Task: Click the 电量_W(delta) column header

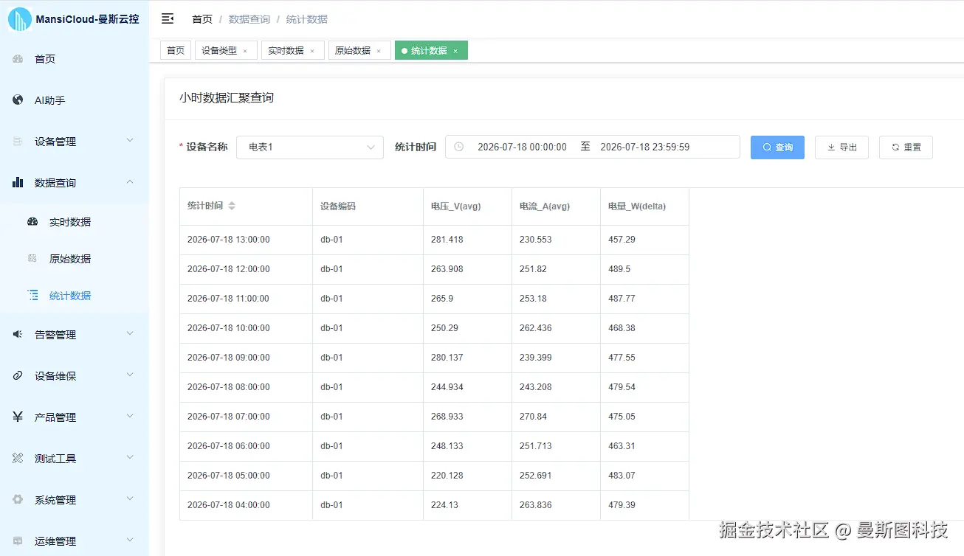Action: point(644,206)
